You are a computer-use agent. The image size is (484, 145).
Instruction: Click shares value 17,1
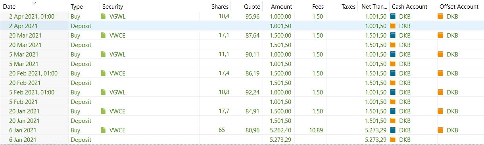point(224,35)
